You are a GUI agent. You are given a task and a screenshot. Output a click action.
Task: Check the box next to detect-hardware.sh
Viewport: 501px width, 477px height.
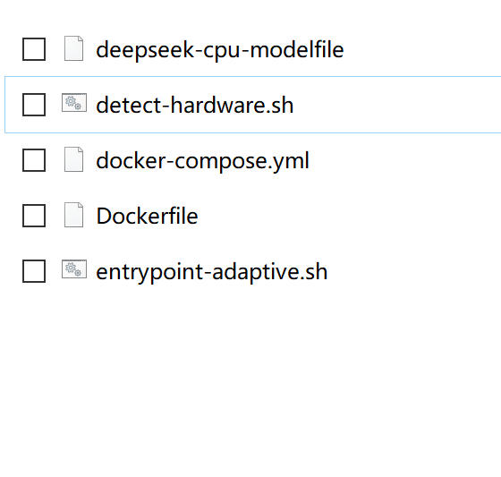34,105
